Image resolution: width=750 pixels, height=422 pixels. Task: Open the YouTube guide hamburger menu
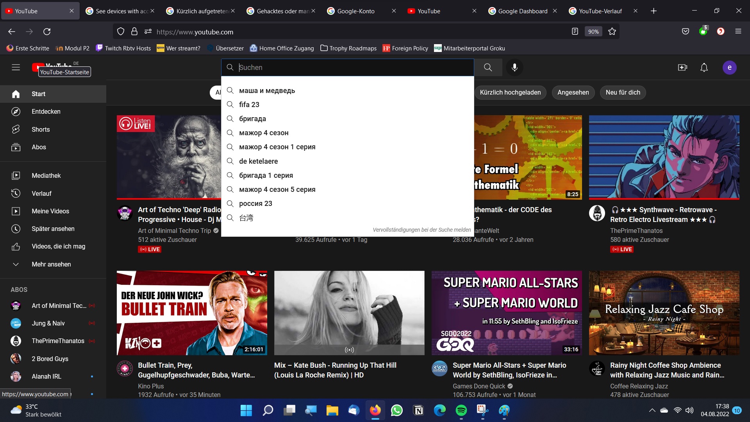tap(16, 67)
